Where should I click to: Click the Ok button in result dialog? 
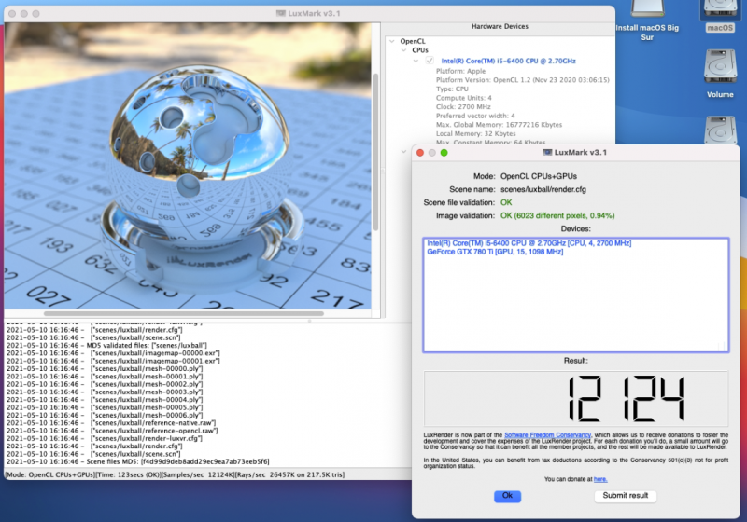click(x=507, y=496)
